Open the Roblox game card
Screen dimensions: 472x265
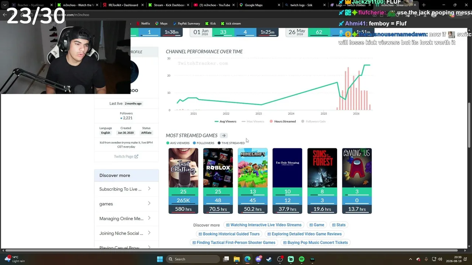(218, 181)
